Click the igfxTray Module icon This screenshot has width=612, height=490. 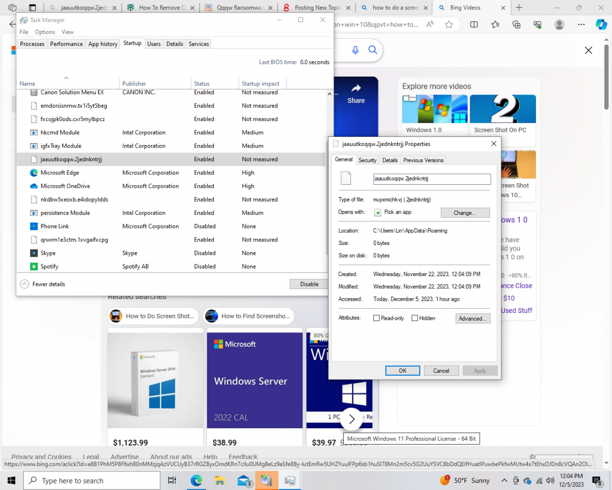[34, 146]
